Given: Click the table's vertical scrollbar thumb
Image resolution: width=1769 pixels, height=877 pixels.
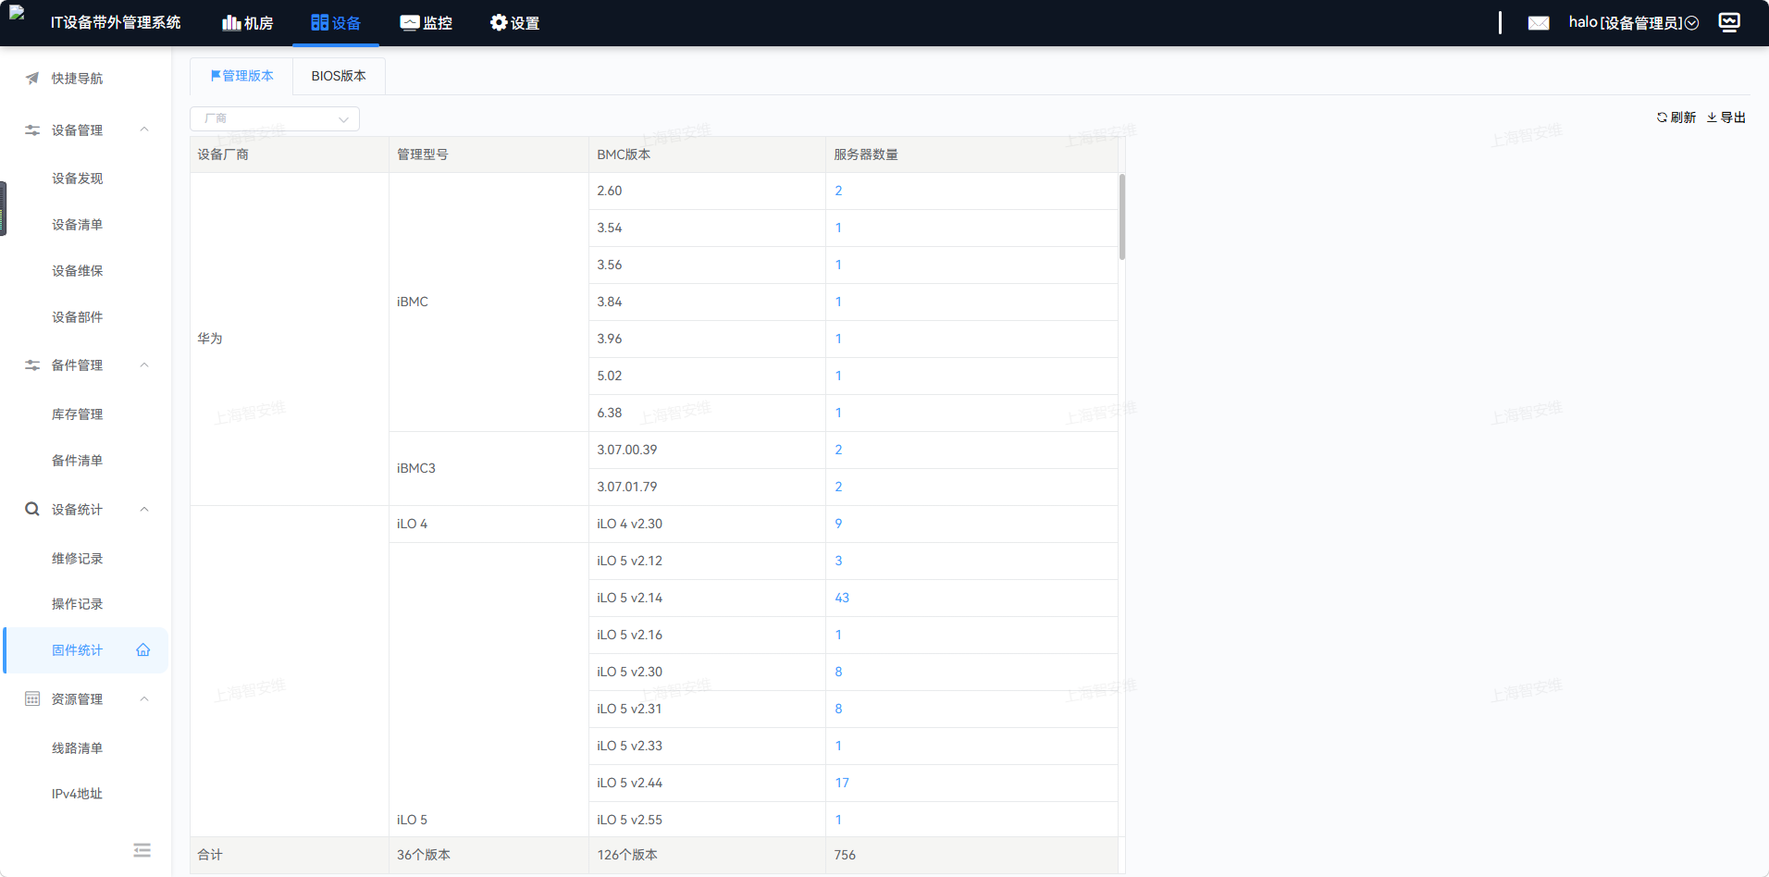Looking at the screenshot, I should point(1122,217).
